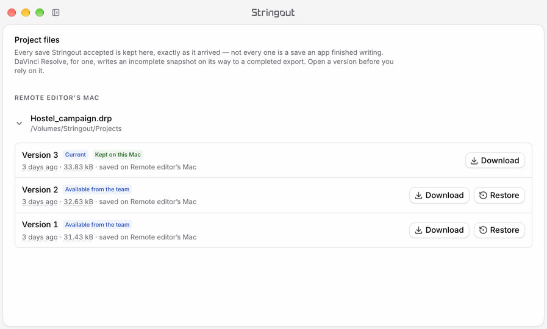Download Version 3 of the project
The image size is (547, 329).
tap(495, 160)
